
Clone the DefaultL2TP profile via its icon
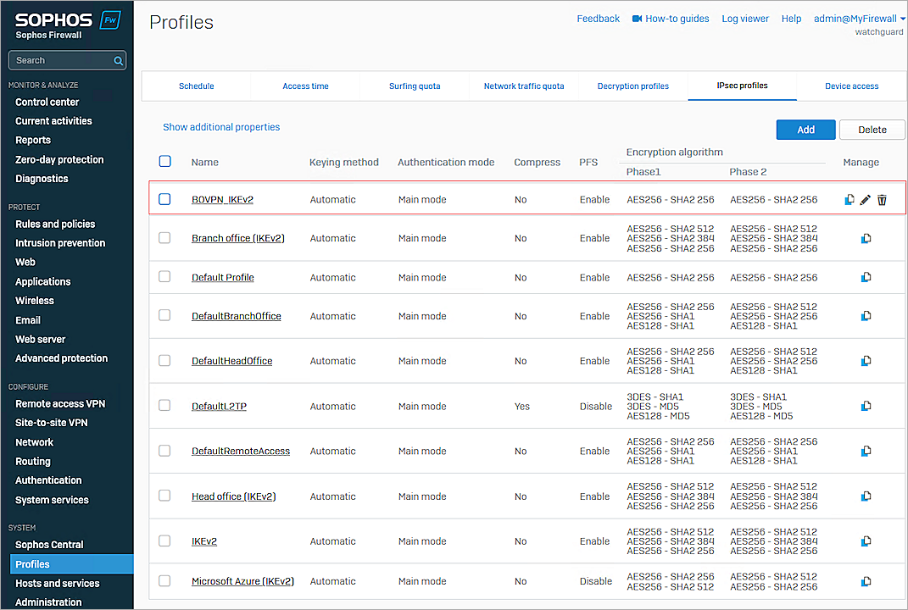tap(866, 407)
